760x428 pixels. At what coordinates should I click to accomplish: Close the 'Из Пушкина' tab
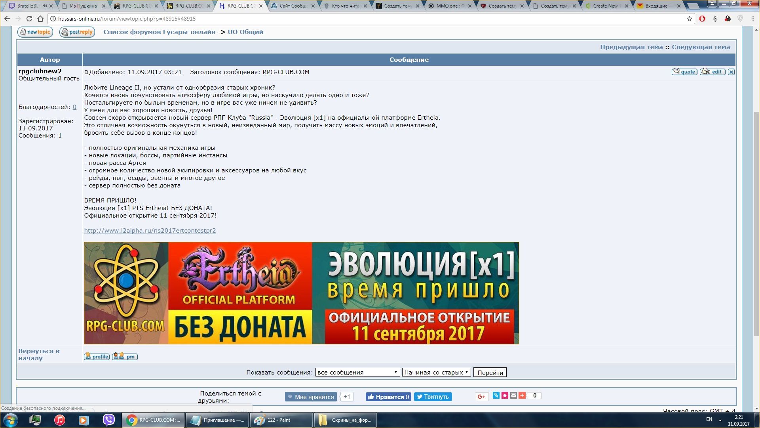[x=104, y=6]
